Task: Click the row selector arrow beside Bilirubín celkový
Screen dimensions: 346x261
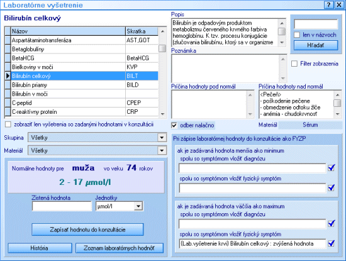Action: [x=8, y=76]
